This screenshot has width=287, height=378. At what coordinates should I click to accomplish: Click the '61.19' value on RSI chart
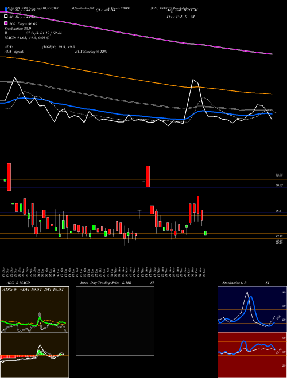point(280,351)
